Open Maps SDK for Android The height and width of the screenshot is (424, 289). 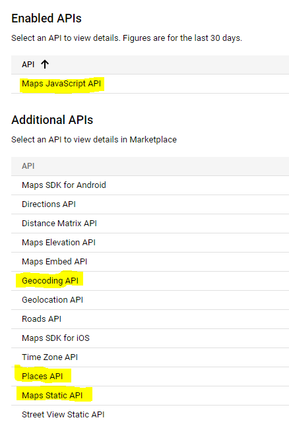point(64,185)
